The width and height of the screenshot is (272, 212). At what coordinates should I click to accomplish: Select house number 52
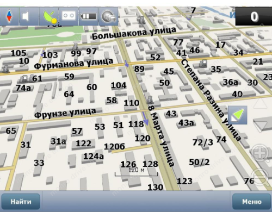click(x=156, y=57)
